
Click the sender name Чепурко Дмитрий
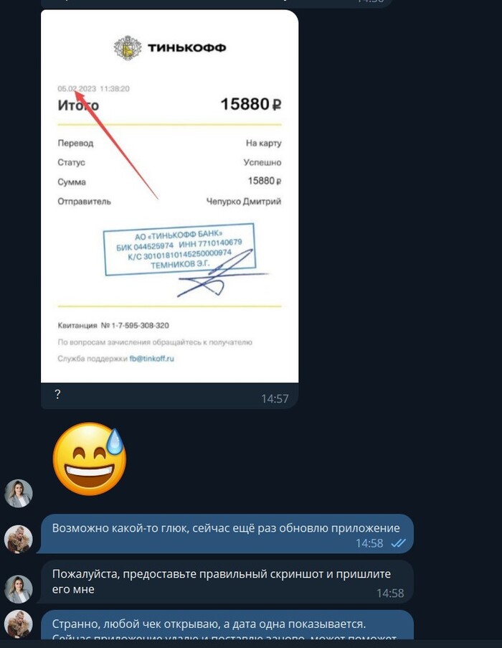[244, 202]
